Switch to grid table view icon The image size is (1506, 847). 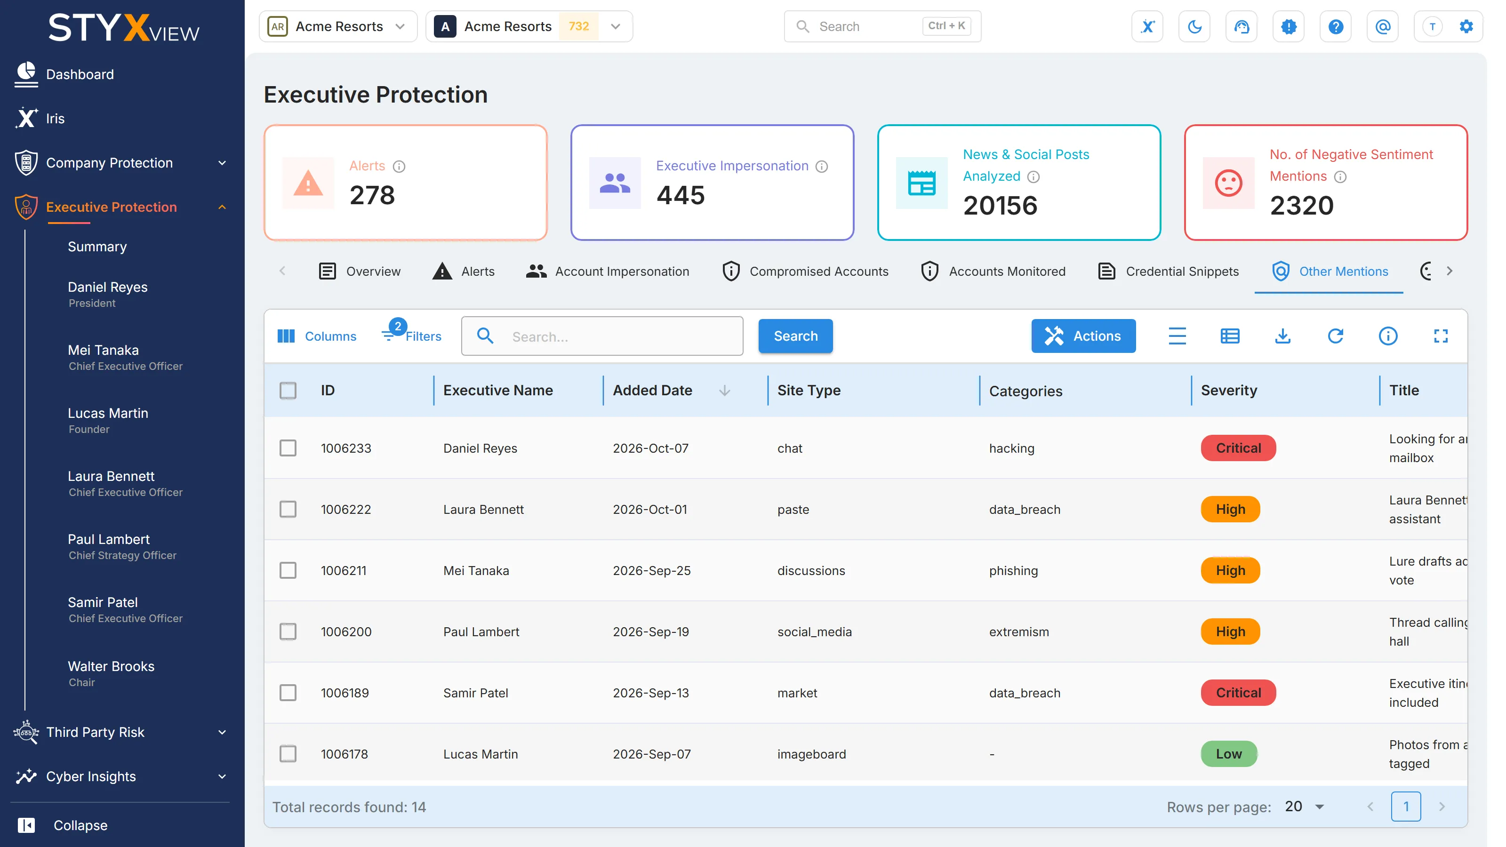pyautogui.click(x=1229, y=336)
